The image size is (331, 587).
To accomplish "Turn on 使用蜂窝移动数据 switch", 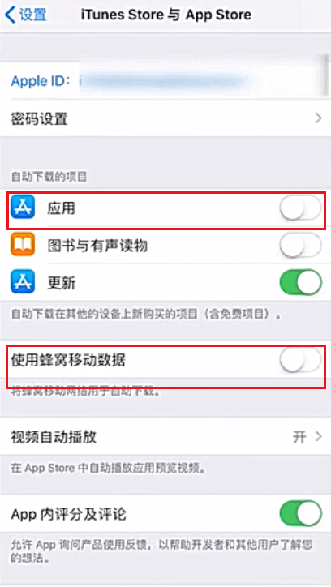I will [301, 361].
